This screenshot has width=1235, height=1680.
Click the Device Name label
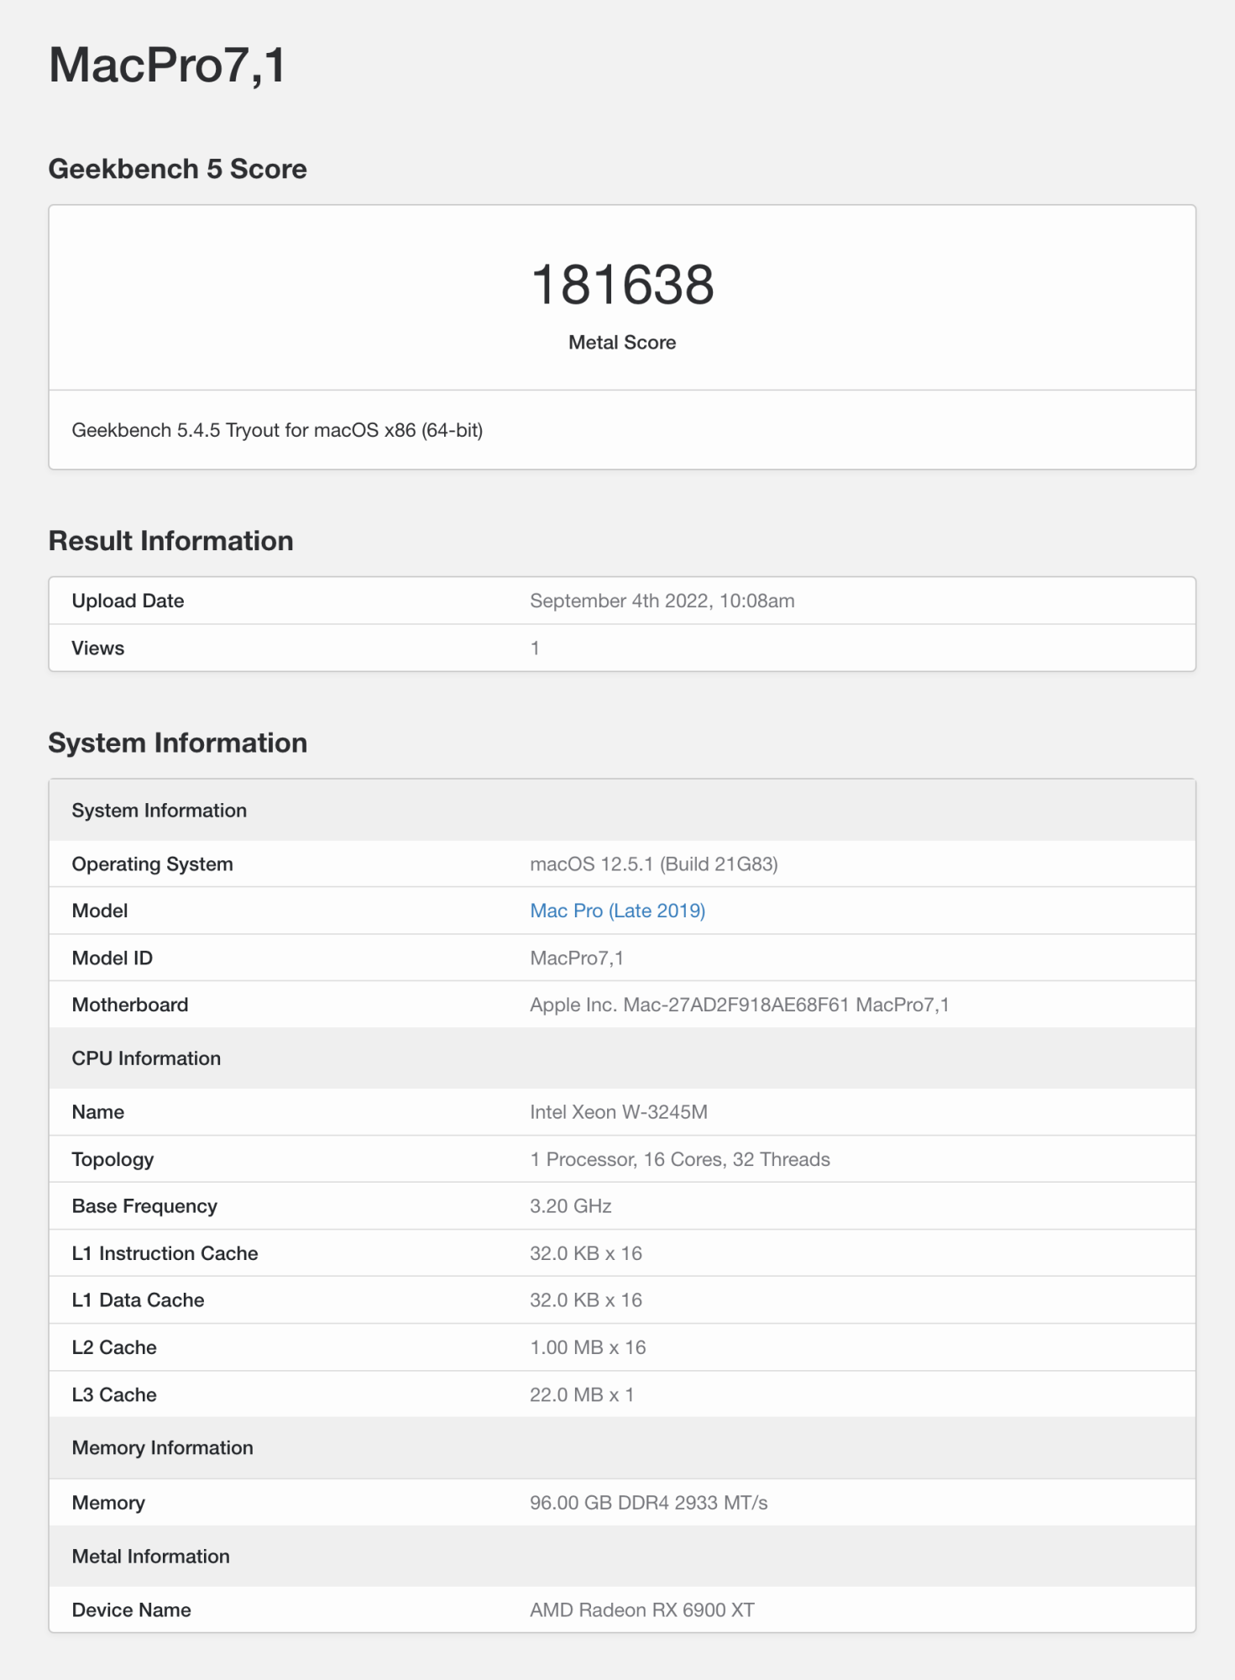tap(132, 1610)
